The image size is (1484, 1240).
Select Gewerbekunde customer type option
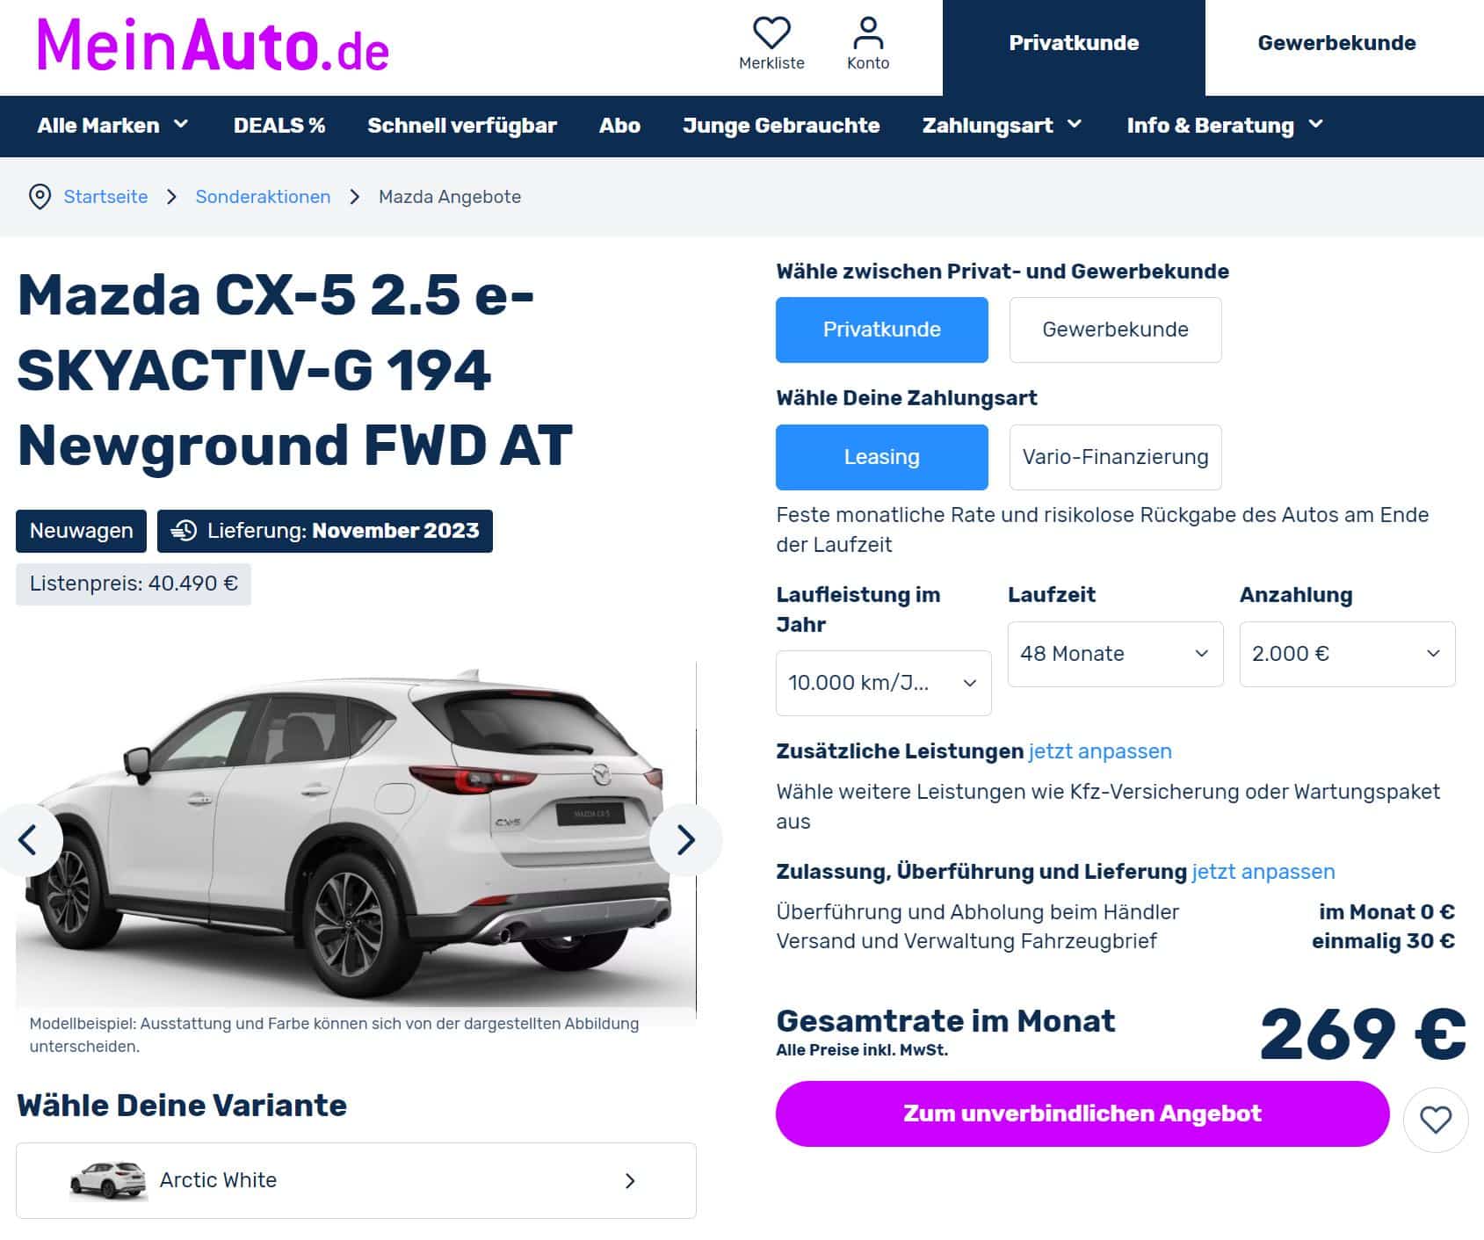coord(1115,330)
